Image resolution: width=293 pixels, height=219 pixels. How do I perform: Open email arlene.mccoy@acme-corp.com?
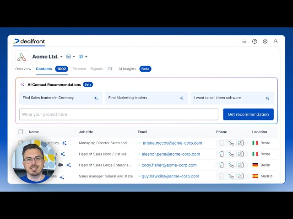click(x=172, y=143)
